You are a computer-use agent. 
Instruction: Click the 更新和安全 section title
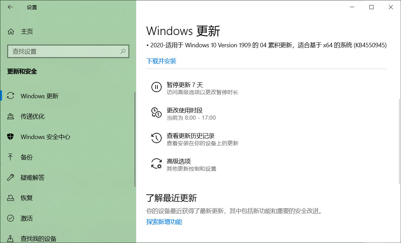pyautogui.click(x=22, y=71)
